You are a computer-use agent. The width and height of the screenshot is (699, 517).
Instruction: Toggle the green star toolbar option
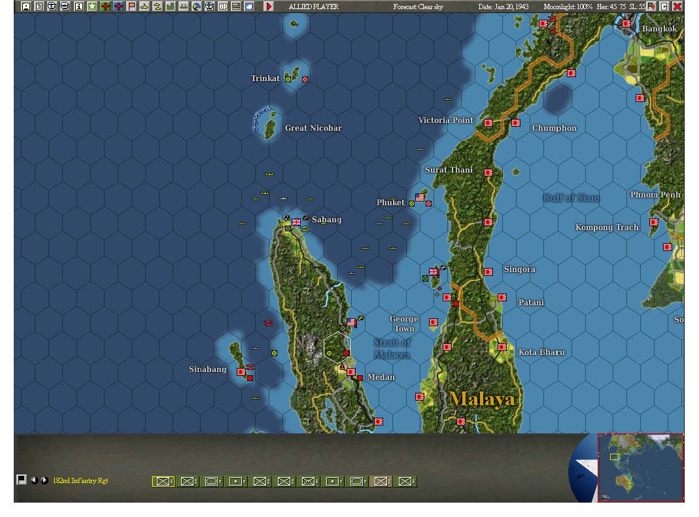[x=92, y=6]
